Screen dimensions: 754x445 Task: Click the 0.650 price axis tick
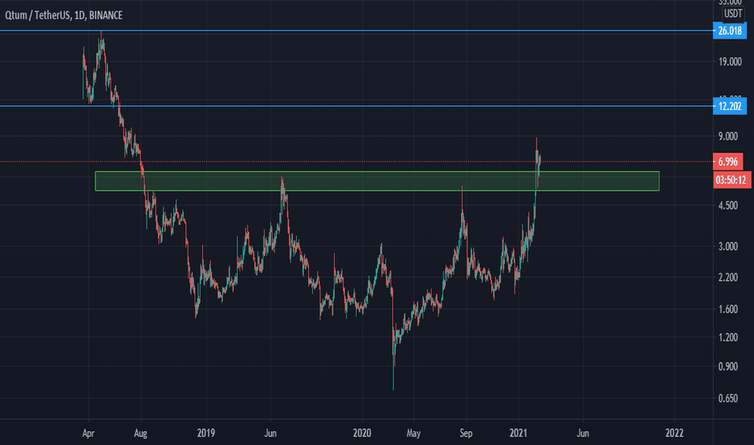point(728,398)
